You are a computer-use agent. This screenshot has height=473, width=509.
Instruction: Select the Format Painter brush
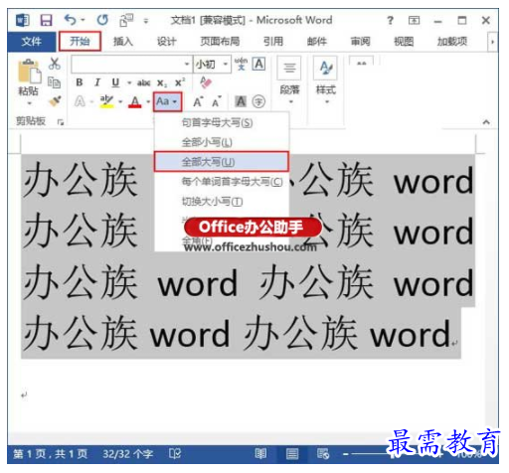55,100
